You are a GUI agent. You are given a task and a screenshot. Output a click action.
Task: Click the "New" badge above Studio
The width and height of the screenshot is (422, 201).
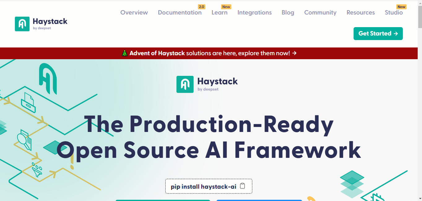pos(401,7)
